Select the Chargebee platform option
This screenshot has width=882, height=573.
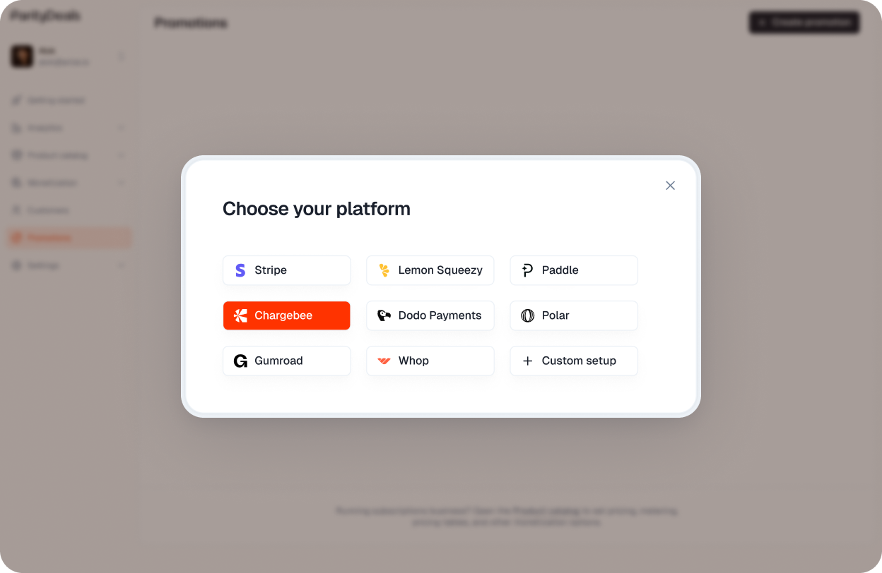[x=286, y=315]
